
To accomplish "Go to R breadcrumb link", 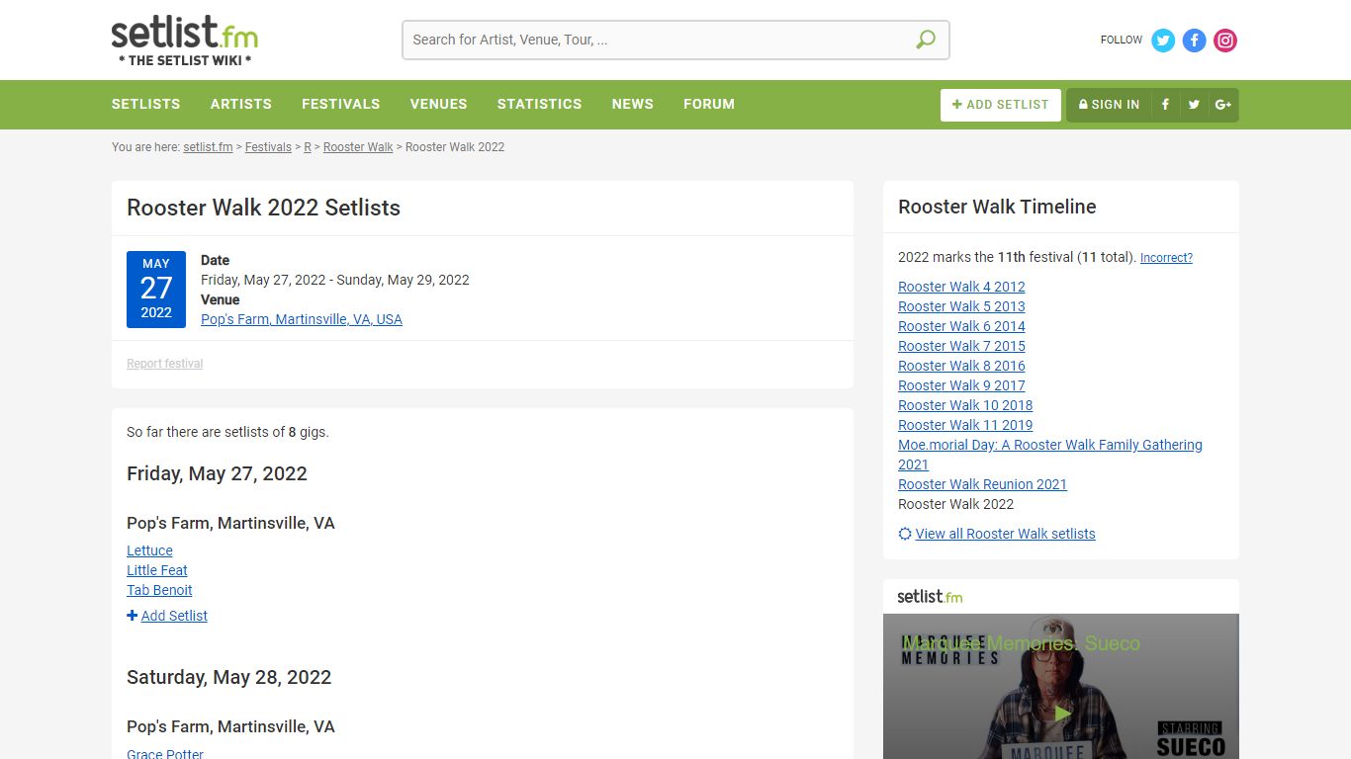I will tap(308, 147).
